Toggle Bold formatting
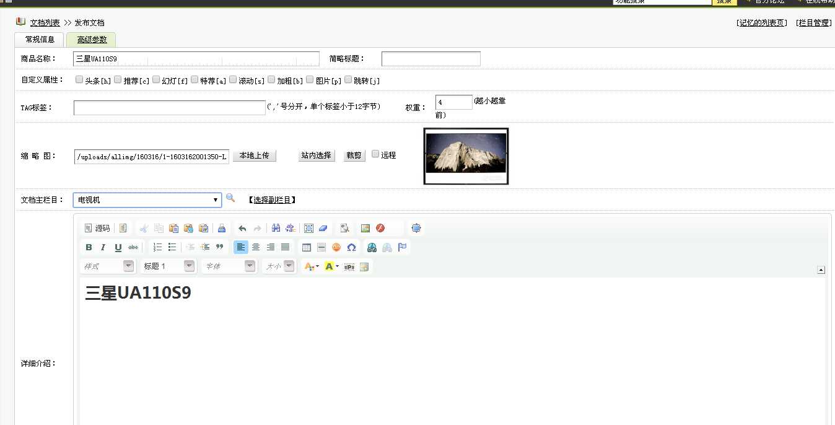The image size is (835, 425). click(x=89, y=247)
